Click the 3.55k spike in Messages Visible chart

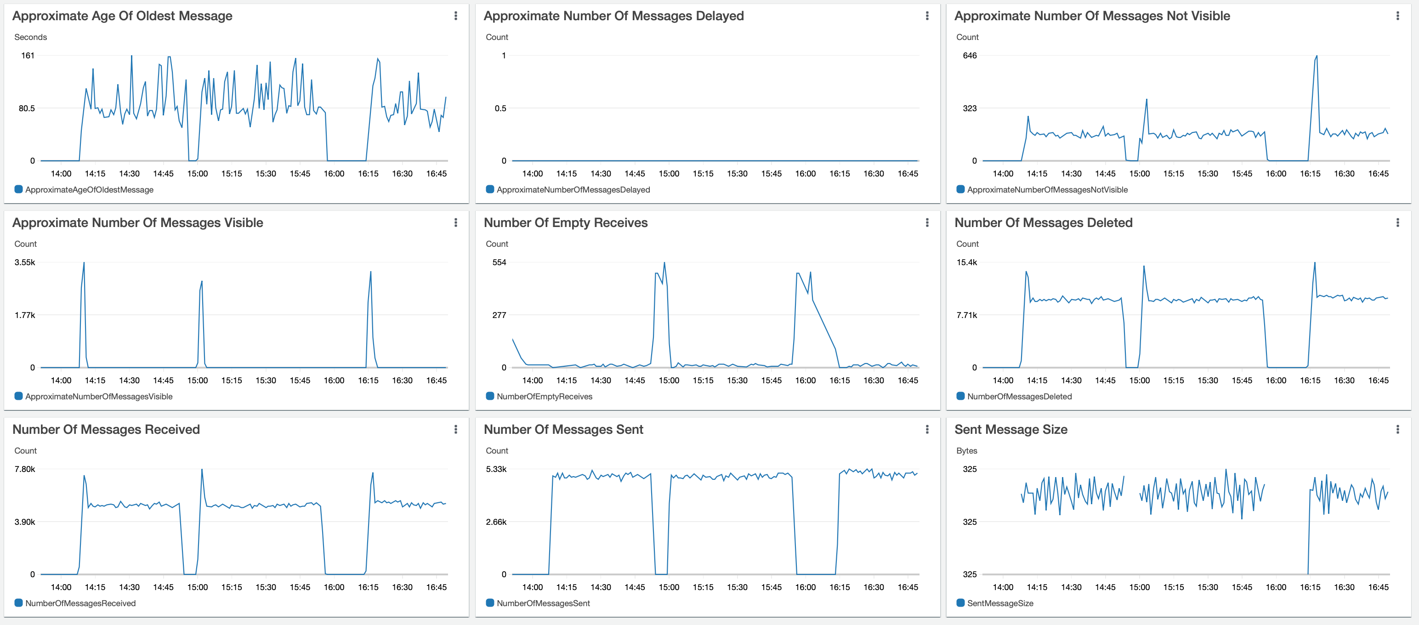(x=84, y=263)
